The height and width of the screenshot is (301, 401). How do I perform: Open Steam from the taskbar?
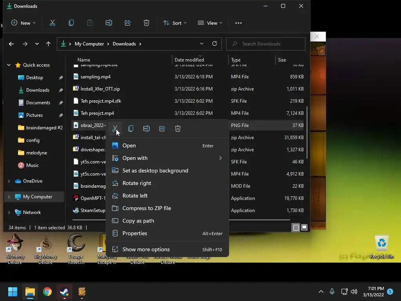(x=65, y=292)
